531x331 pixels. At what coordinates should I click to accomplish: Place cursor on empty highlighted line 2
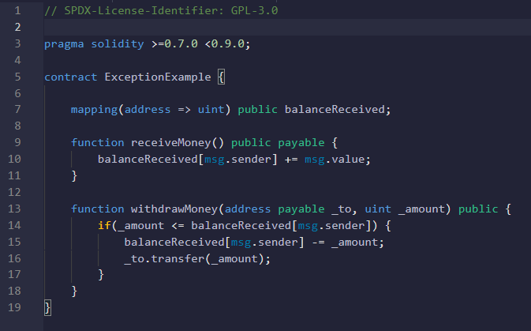tap(287, 27)
